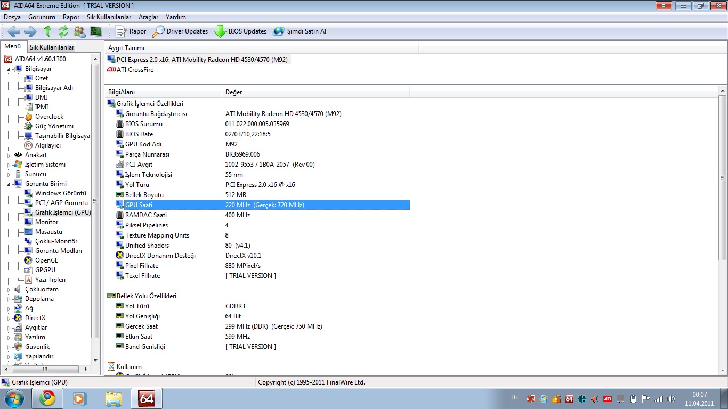This screenshot has width=728, height=409.
Task: Click the users icon in the toolbar
Action: tap(79, 31)
